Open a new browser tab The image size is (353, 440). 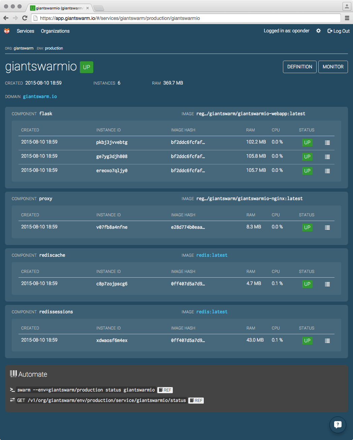98,8
